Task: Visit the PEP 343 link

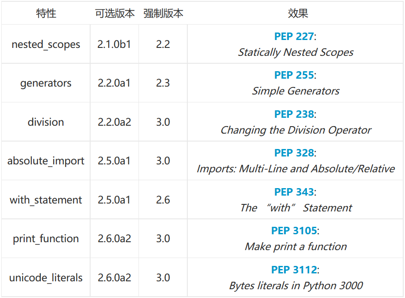Action: click(294, 192)
